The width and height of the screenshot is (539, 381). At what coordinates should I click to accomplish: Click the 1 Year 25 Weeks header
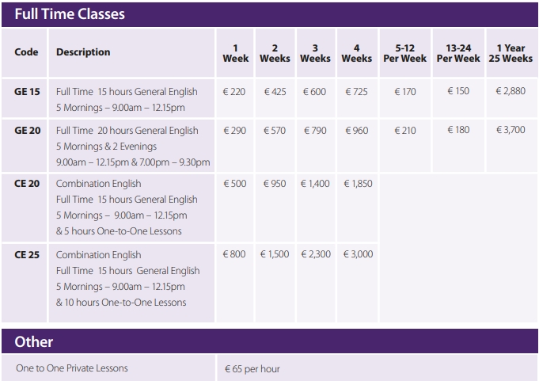coord(511,53)
